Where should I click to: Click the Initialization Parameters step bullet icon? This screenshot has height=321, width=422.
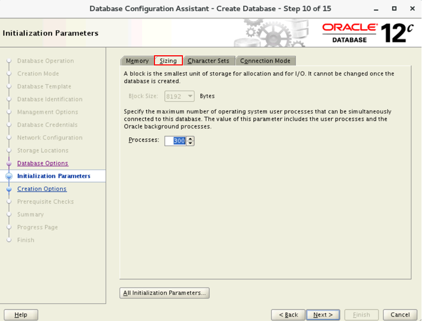tap(9, 176)
